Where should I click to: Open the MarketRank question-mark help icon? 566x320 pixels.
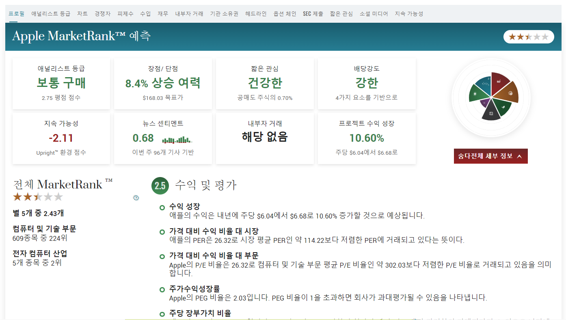136,198
